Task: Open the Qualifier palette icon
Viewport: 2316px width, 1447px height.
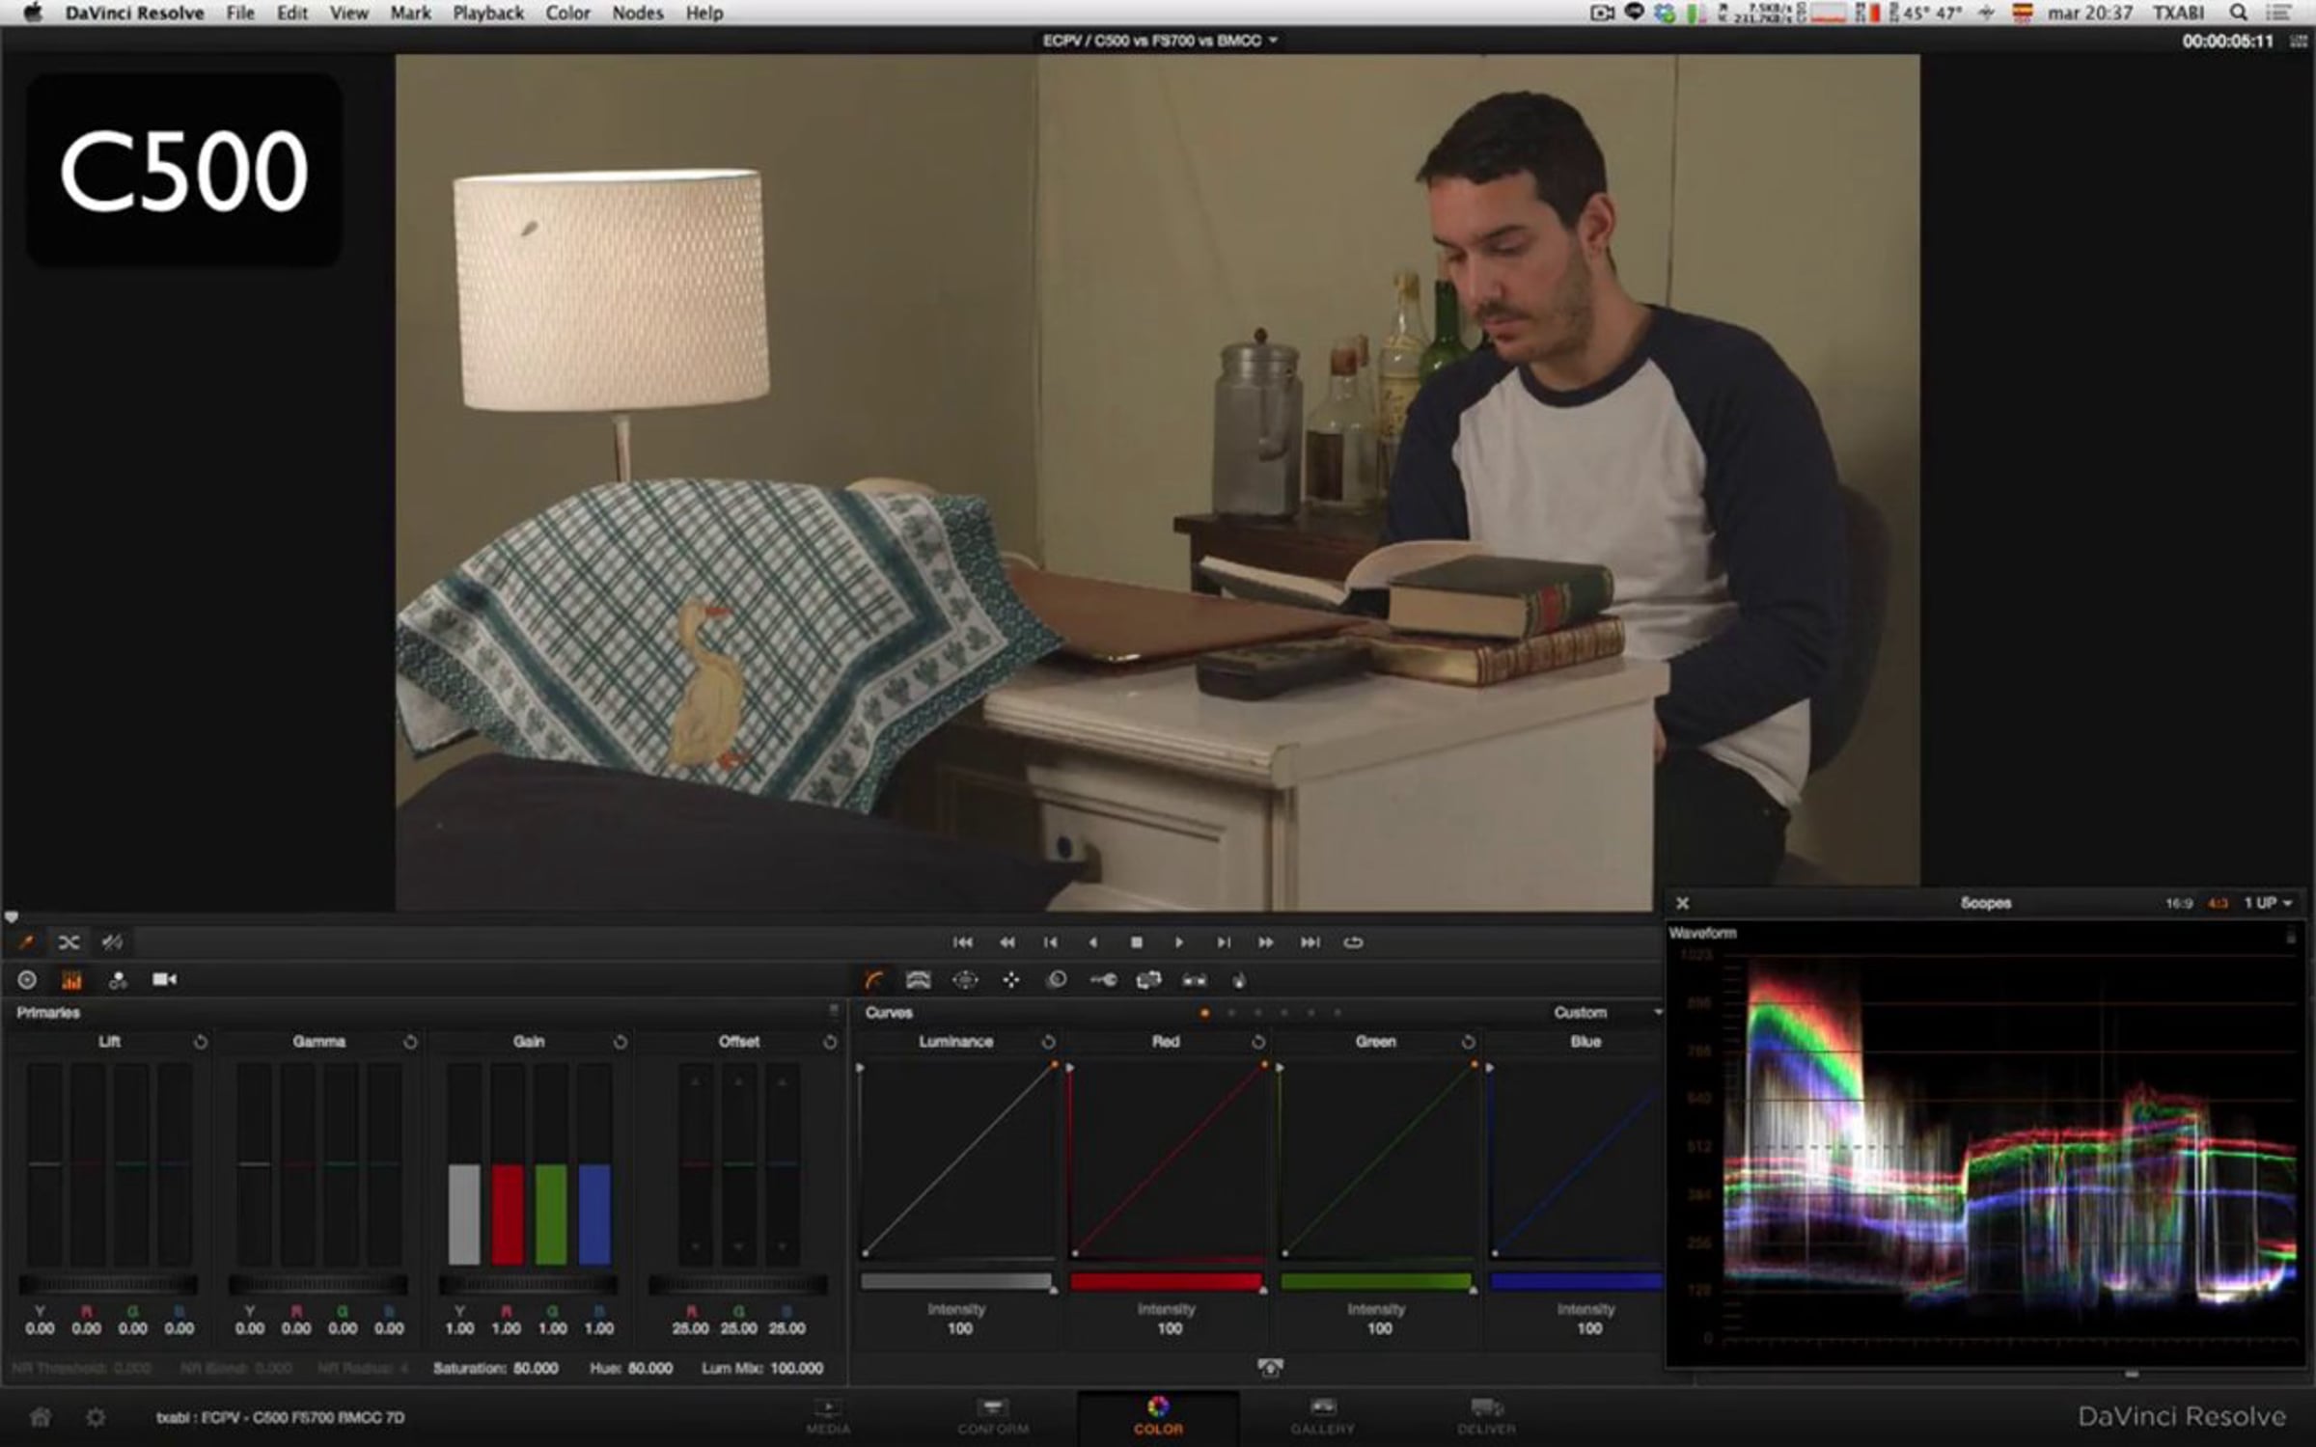Action: 918,981
